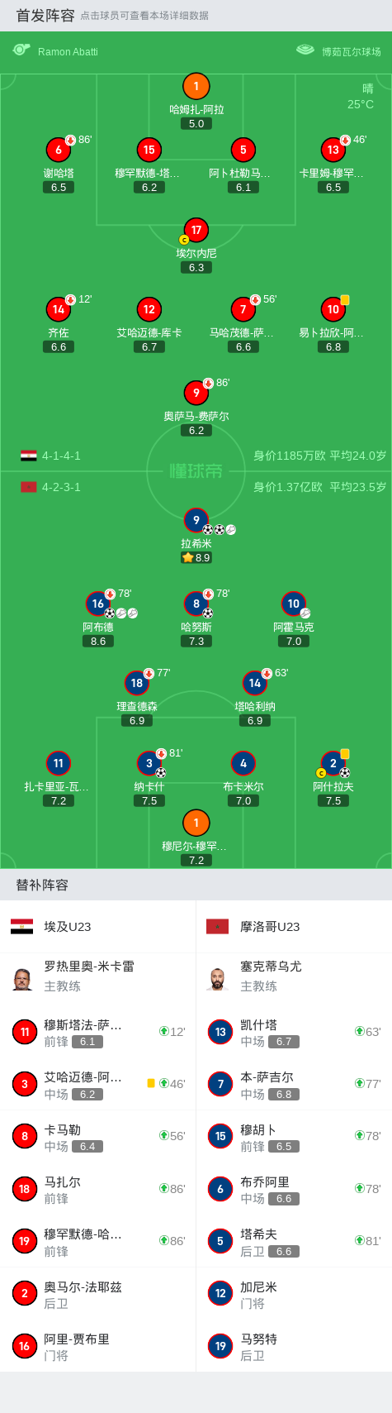Tap substitute 马扎尔 number 18 entry

pyautogui.click(x=97, y=1189)
